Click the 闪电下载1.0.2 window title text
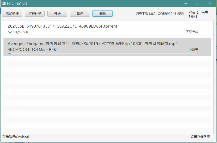The image size is (217, 143). pos(17,3)
